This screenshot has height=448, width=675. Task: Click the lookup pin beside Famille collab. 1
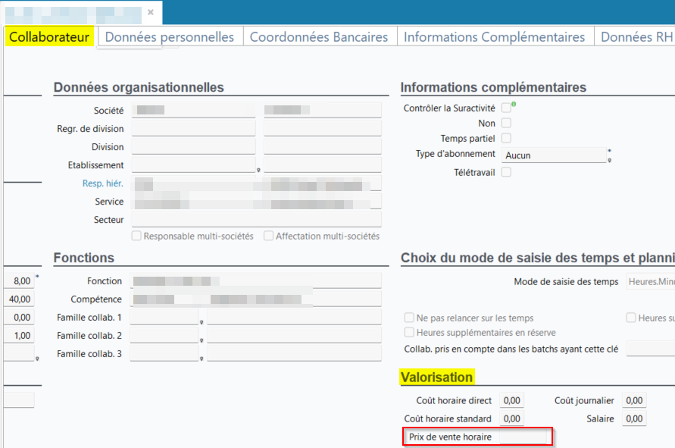[x=202, y=322]
